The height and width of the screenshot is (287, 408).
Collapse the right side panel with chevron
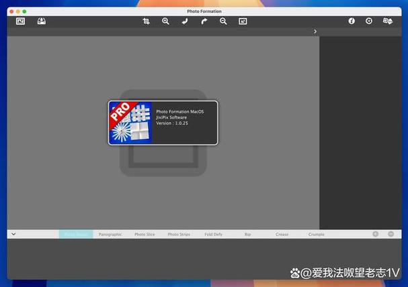(315, 32)
